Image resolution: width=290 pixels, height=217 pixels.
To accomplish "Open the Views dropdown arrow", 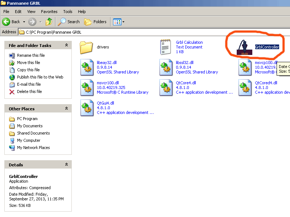I will tap(123, 22).
